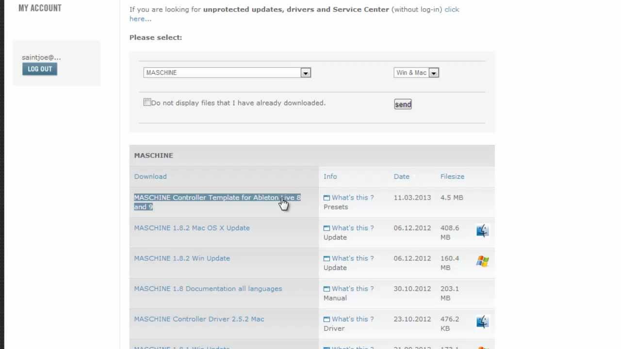The width and height of the screenshot is (621, 349).
Task: Click info window icon for 1.8.2 Win Update row
Action: (327, 258)
